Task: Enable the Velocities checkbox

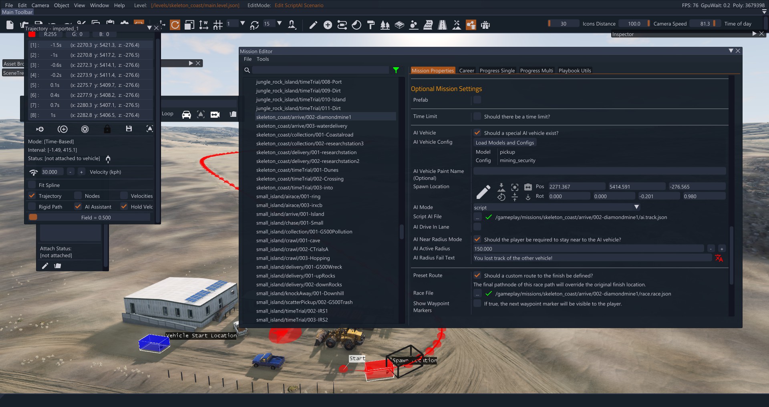Action: (x=124, y=196)
